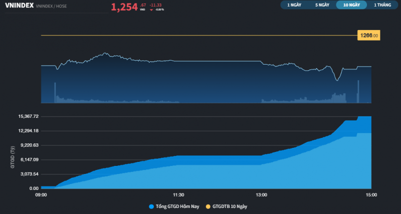Select the 1 NGÀY time range tab
Screen dimensions: 401x214
click(x=294, y=5)
